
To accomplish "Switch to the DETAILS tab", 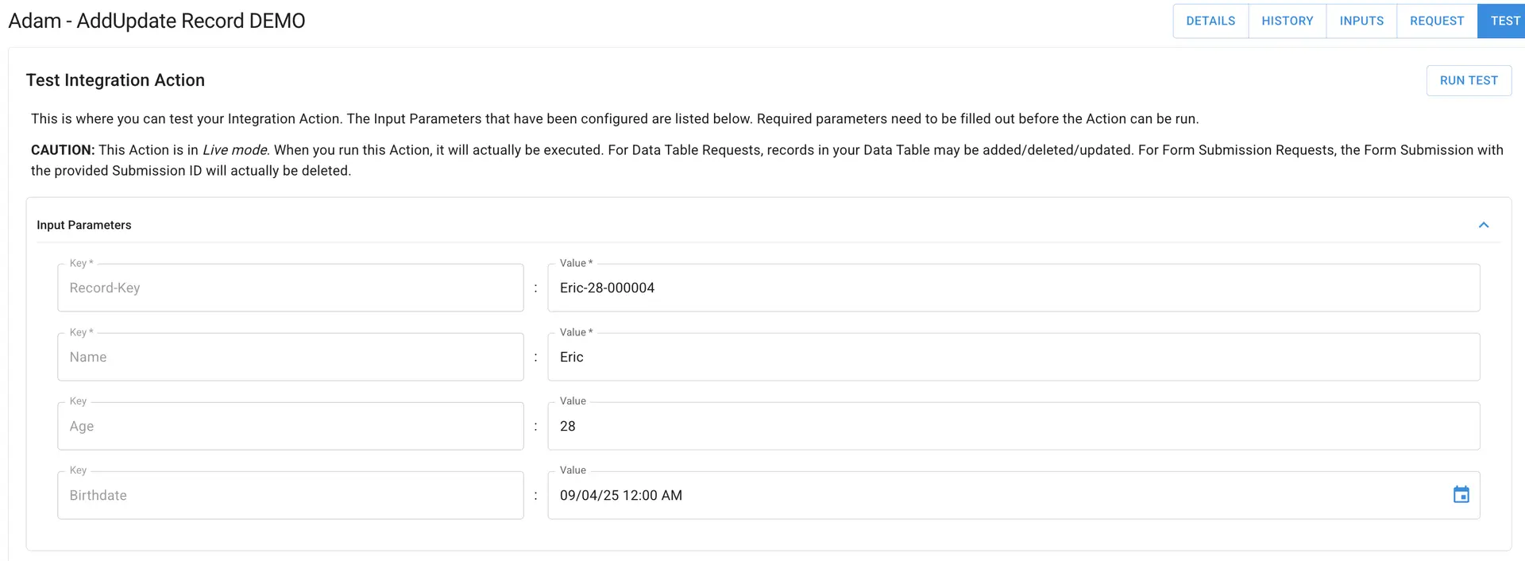I will pyautogui.click(x=1210, y=21).
